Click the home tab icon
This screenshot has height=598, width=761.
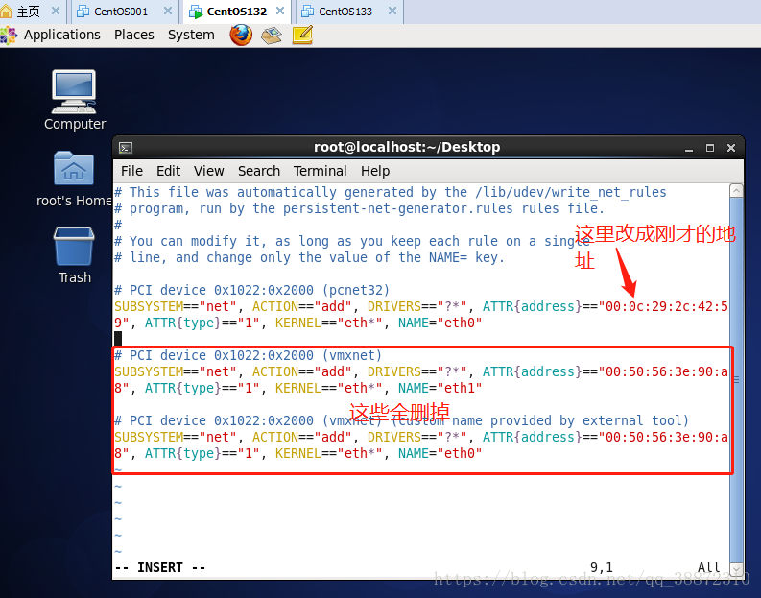(x=7, y=11)
